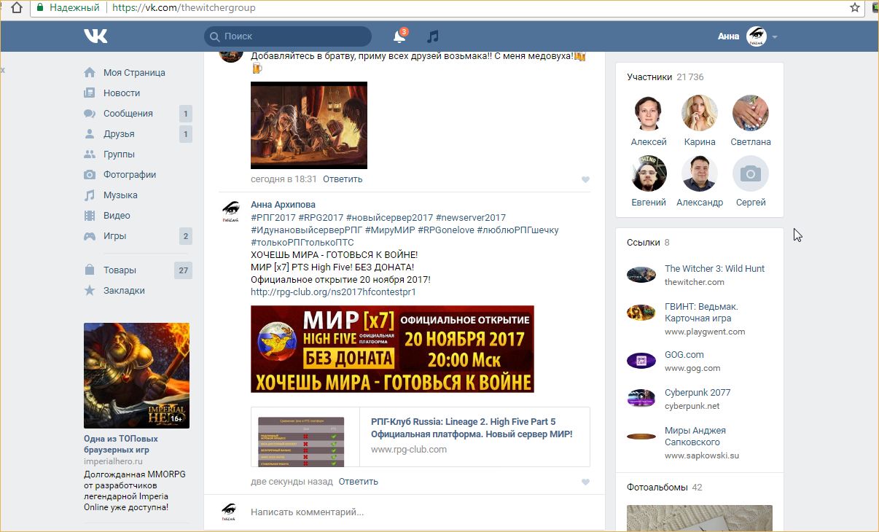The image size is (879, 532).
Task: Open notifications bell icon
Action: click(x=399, y=36)
